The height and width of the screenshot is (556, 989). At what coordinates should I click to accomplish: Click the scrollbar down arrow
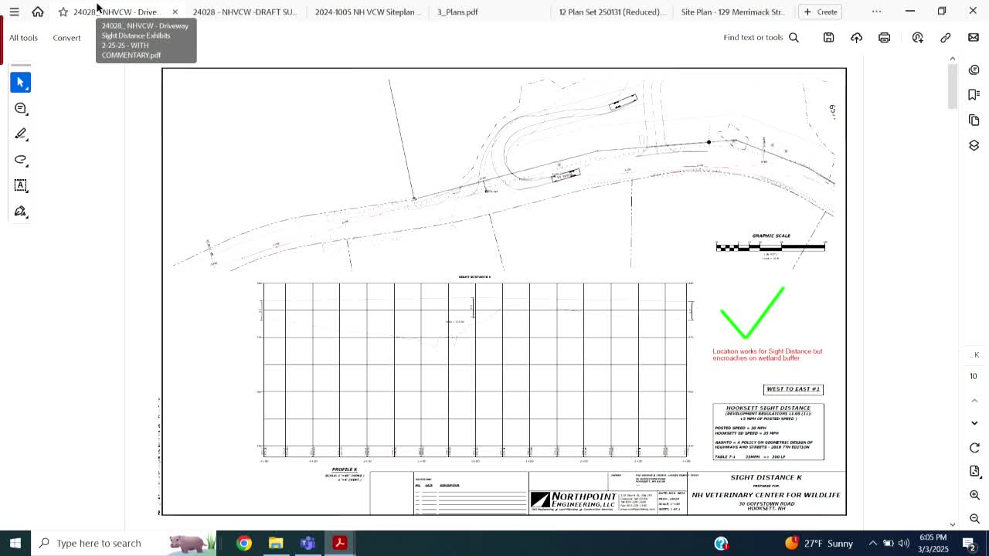pos(952,524)
